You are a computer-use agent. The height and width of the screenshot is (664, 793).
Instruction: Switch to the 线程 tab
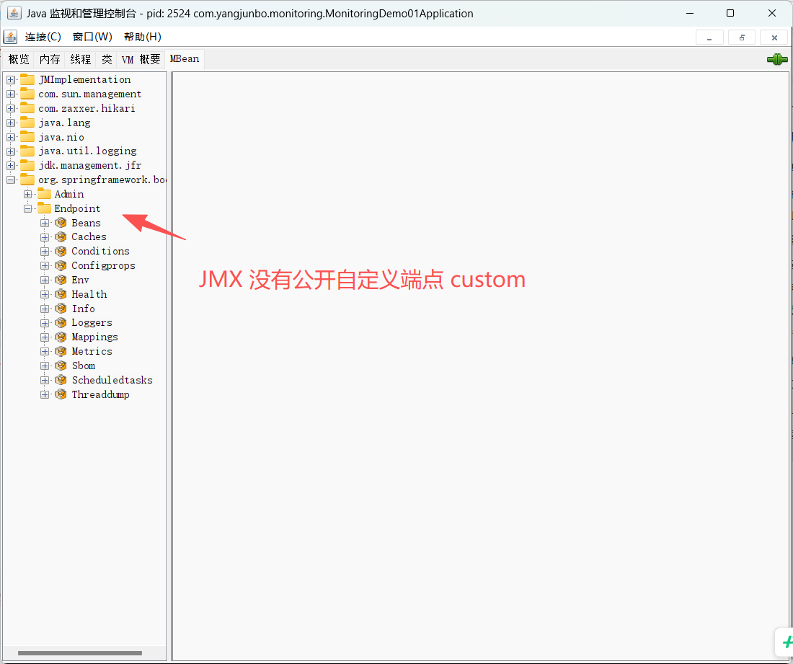[x=81, y=59]
